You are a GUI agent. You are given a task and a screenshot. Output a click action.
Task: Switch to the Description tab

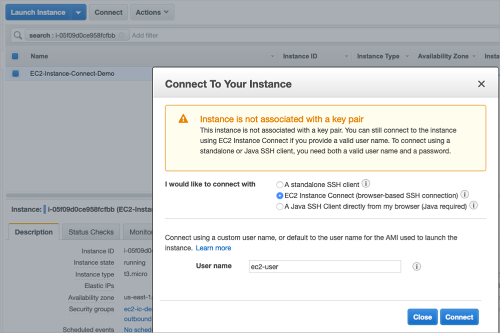(x=34, y=232)
